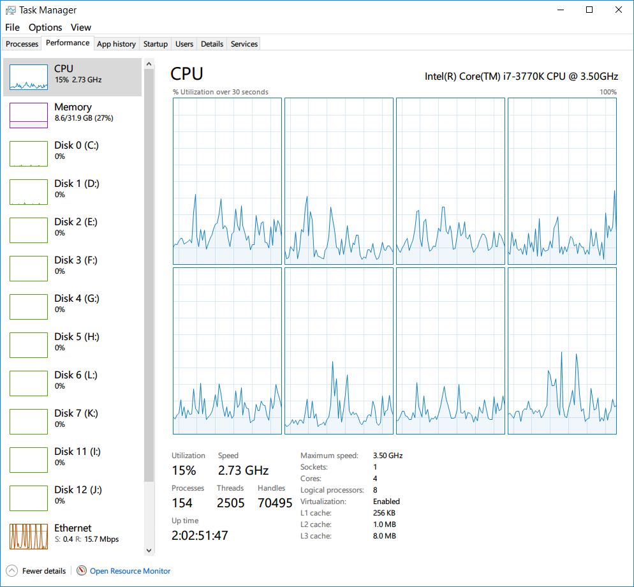Screen dimensions: 634x587
Task: Switch to the Services tab
Action: [x=244, y=43]
